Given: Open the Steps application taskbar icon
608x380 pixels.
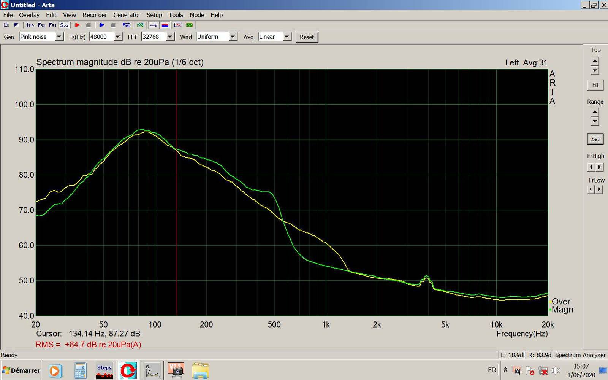Looking at the screenshot, I should click(104, 371).
